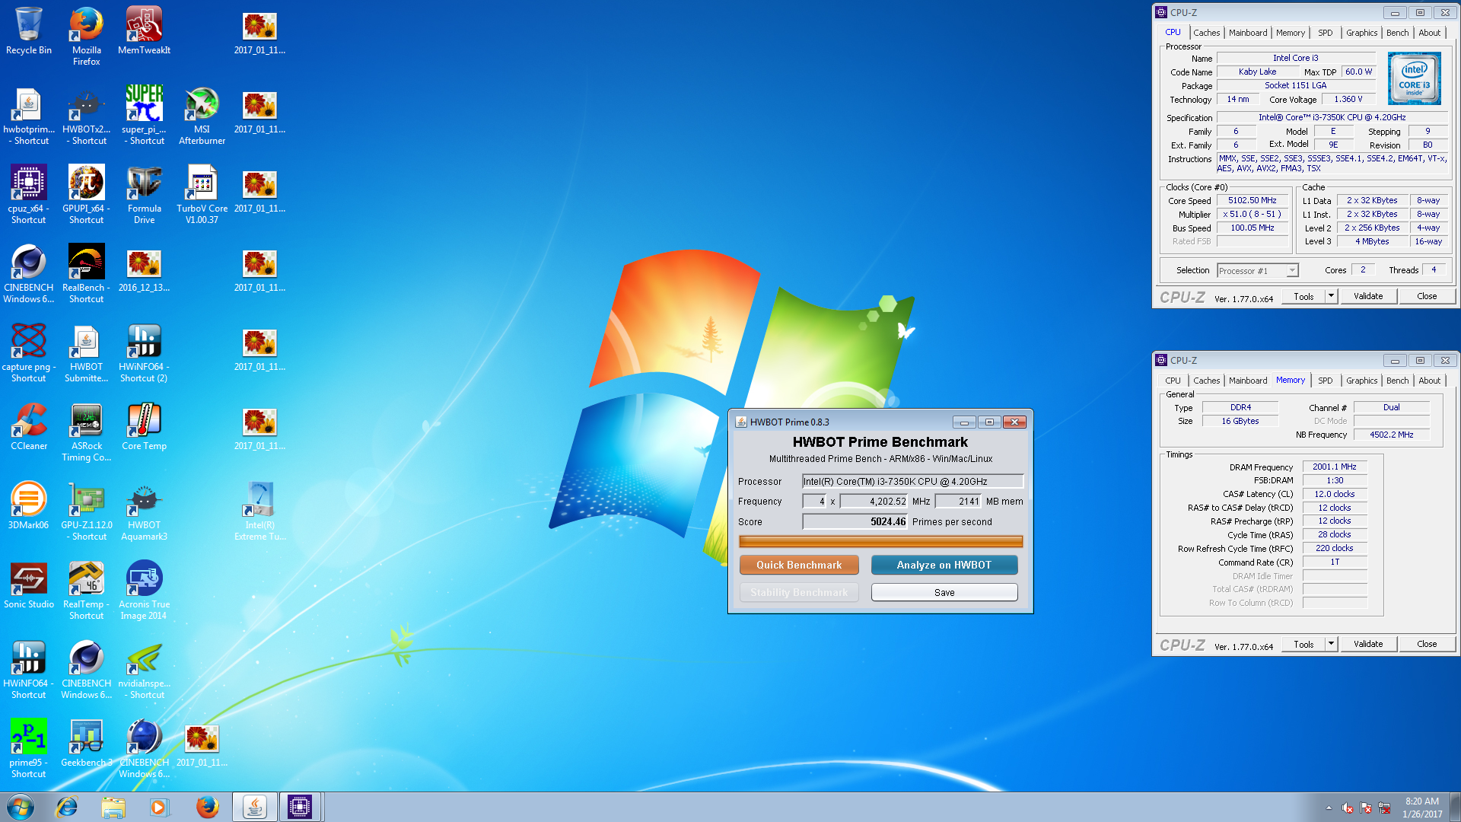The width and height of the screenshot is (1461, 822).
Task: Open hwbotprime shortcut icon
Action: [x=29, y=116]
